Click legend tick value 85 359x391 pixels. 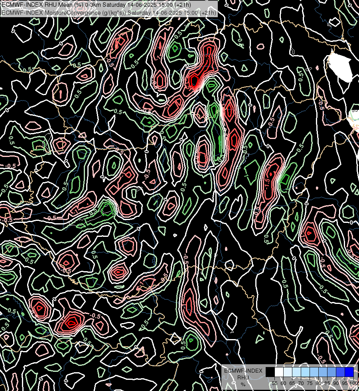point(327,383)
